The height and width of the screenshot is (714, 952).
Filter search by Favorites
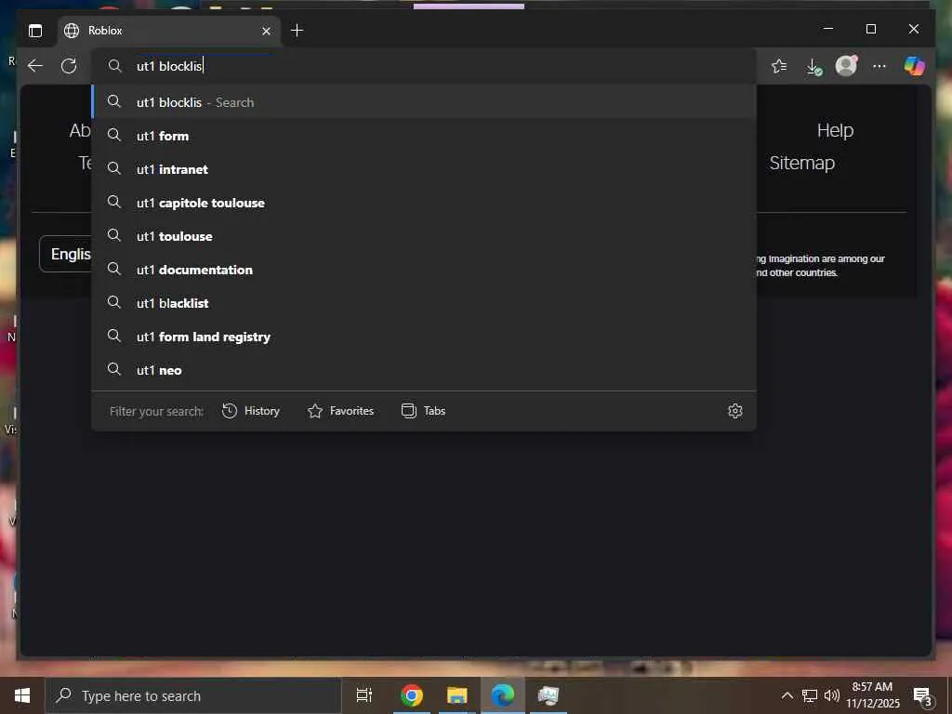click(x=340, y=411)
